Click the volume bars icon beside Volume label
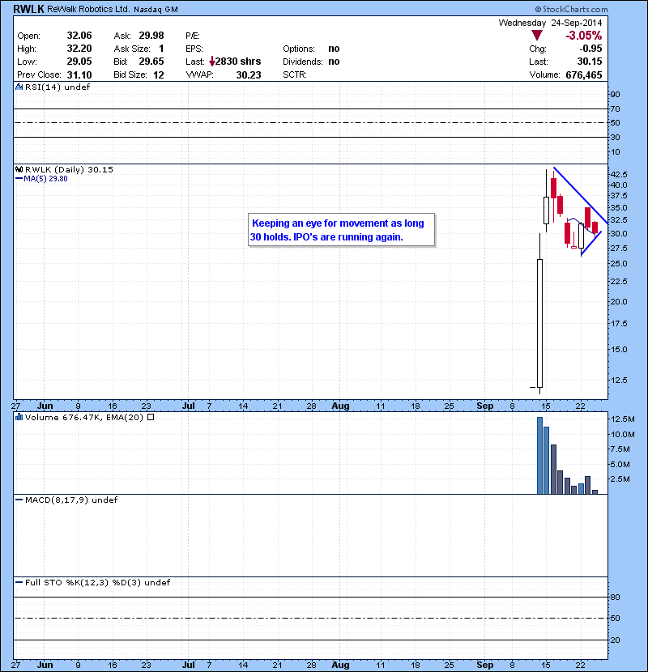 [19, 417]
